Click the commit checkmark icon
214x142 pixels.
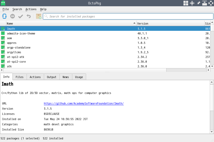21,16
